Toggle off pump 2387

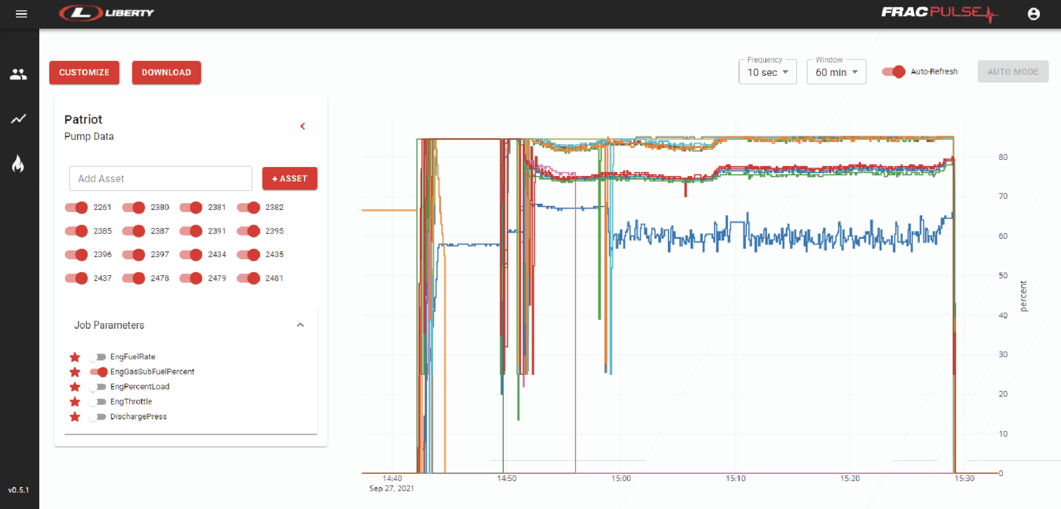pyautogui.click(x=134, y=231)
